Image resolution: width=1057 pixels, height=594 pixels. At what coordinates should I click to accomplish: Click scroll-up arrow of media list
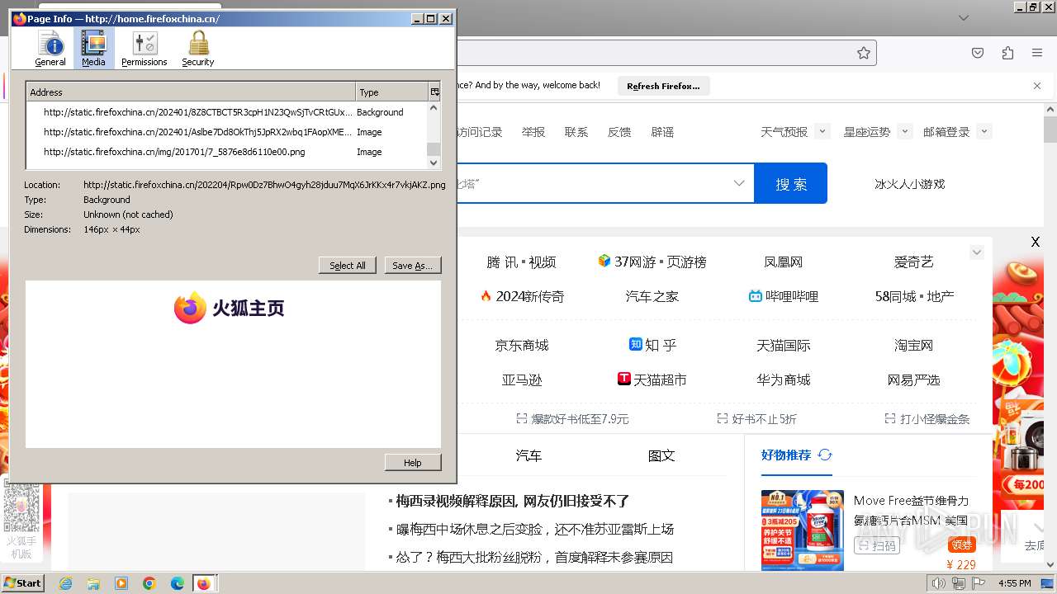(434, 108)
